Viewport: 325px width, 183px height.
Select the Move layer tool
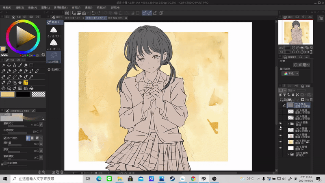tap(9, 65)
